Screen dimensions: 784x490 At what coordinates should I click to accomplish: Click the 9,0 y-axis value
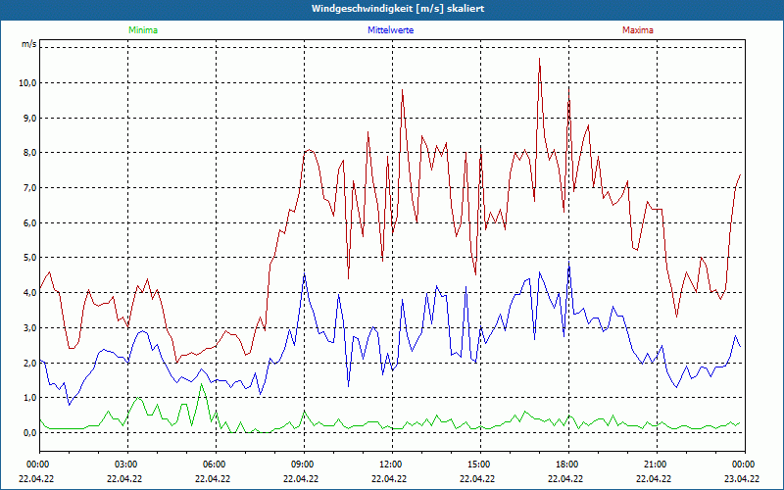30,118
